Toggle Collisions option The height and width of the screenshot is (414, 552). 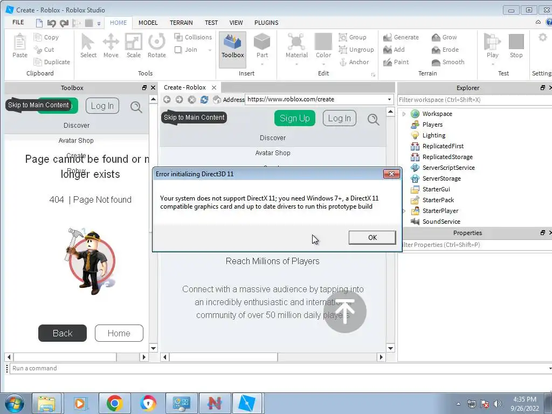pyautogui.click(x=194, y=37)
